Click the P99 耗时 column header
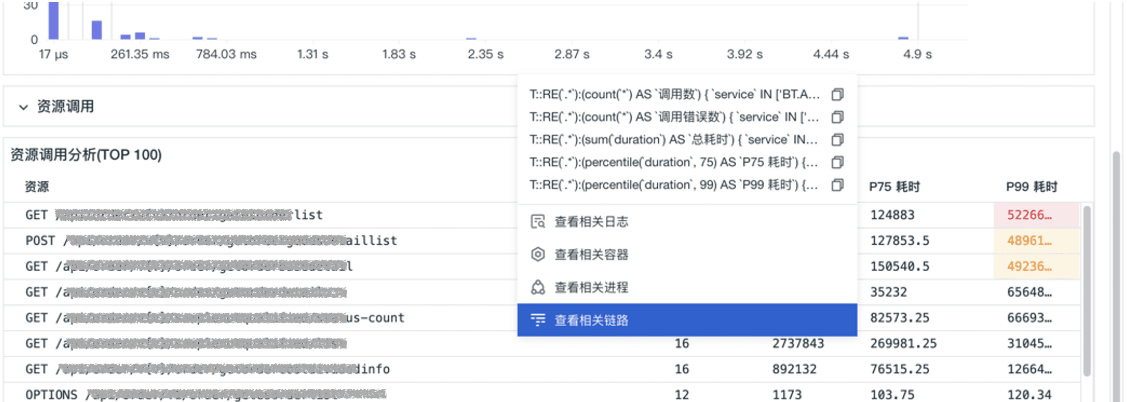Viewport: 1127px width, 402px height. [1031, 187]
